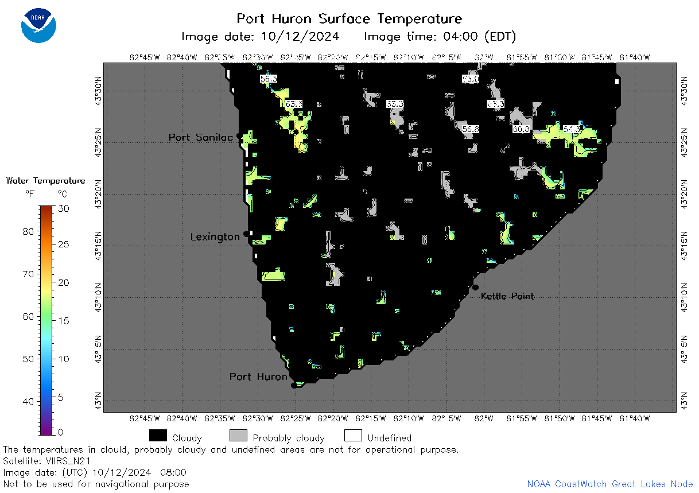This screenshot has width=699, height=493.
Task: Click the 40 value on Fahrenheit scale
Action: pos(28,402)
